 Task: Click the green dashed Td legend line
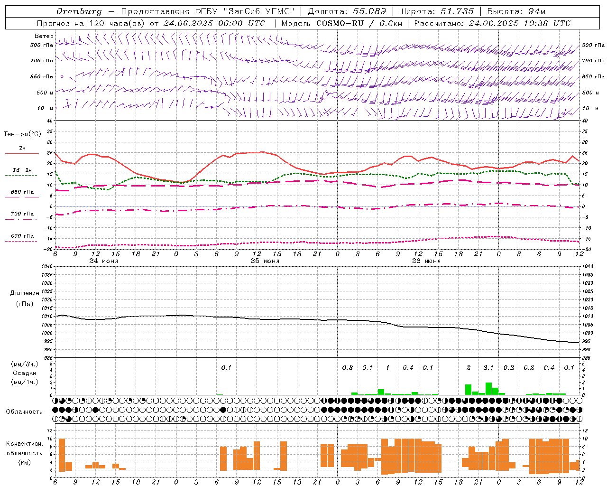pyautogui.click(x=21, y=176)
